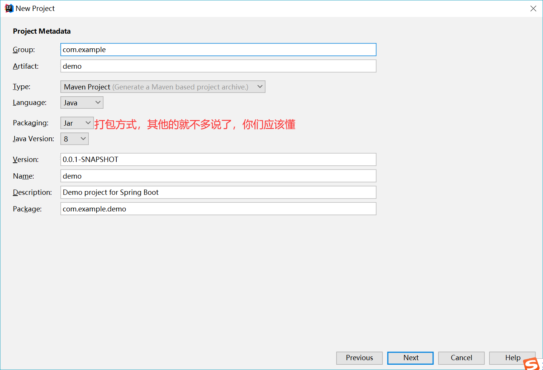Click the Artifact text field

pos(218,66)
